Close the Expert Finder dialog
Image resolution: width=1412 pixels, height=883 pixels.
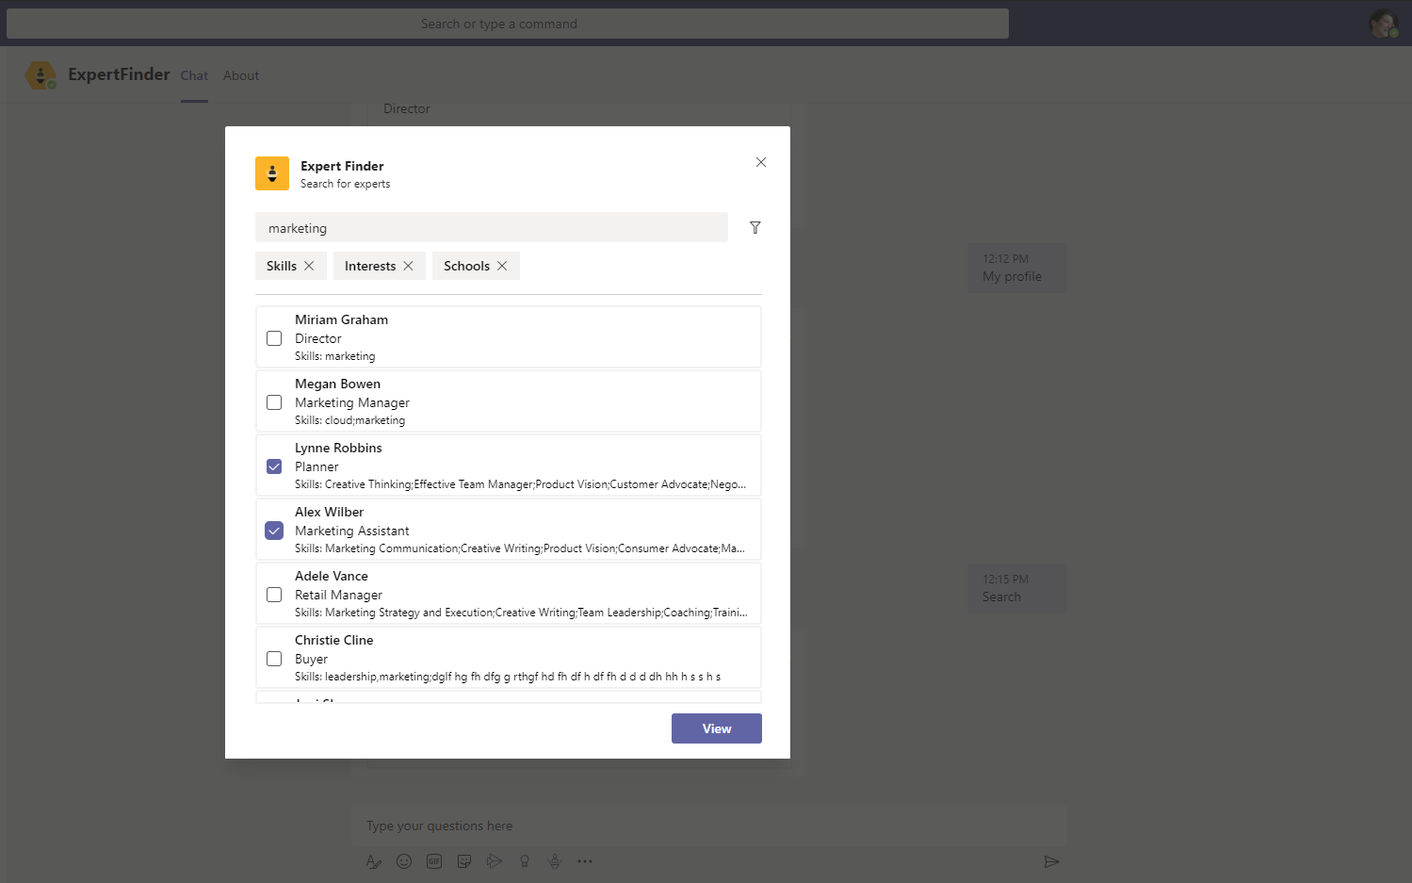tap(761, 162)
